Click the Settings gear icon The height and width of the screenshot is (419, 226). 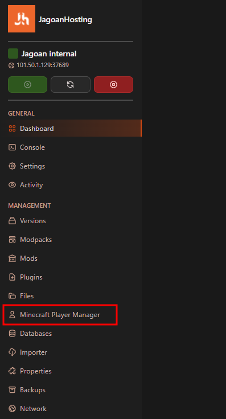tap(13, 166)
